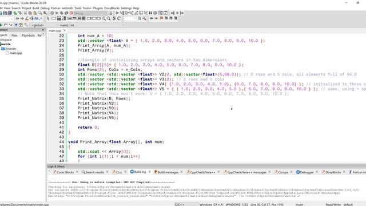Click the highlighter pen toolbar icon
Image resolution: width=366 pixels, height=206 pixels.
tap(27, 18)
